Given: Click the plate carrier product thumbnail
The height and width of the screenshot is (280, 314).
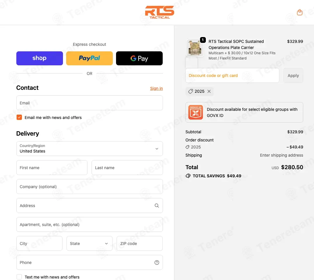Looking at the screenshot, I should (195, 48).
